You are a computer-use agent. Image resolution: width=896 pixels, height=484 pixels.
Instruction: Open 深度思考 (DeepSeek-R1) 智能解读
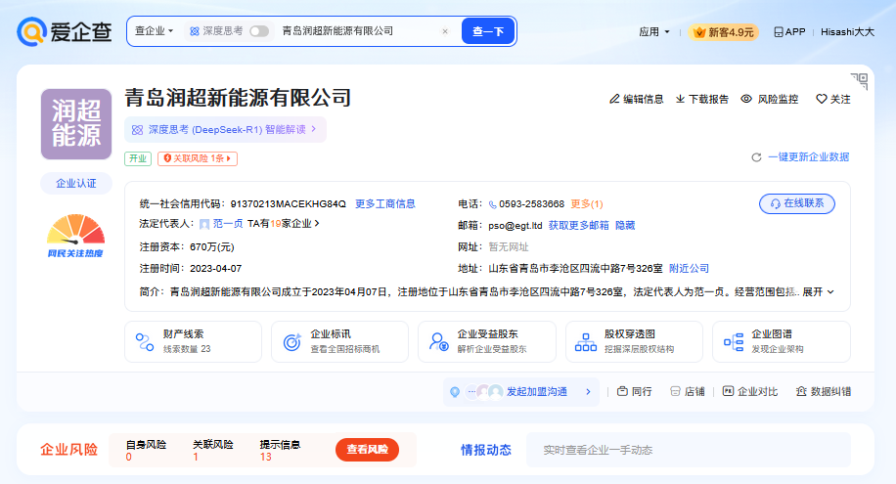click(225, 130)
